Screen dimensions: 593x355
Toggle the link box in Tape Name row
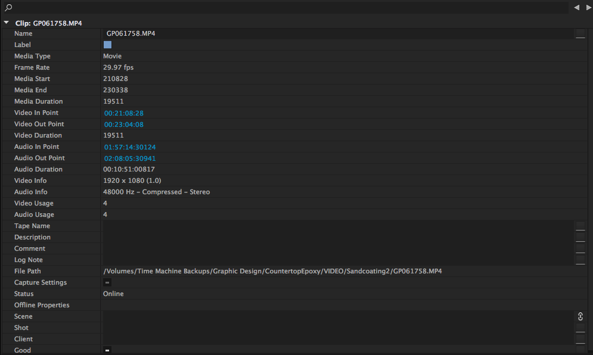[580, 226]
